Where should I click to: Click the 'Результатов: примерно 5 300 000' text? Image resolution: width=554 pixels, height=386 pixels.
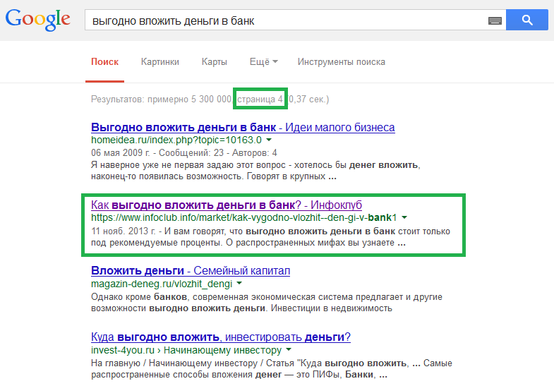(x=161, y=99)
